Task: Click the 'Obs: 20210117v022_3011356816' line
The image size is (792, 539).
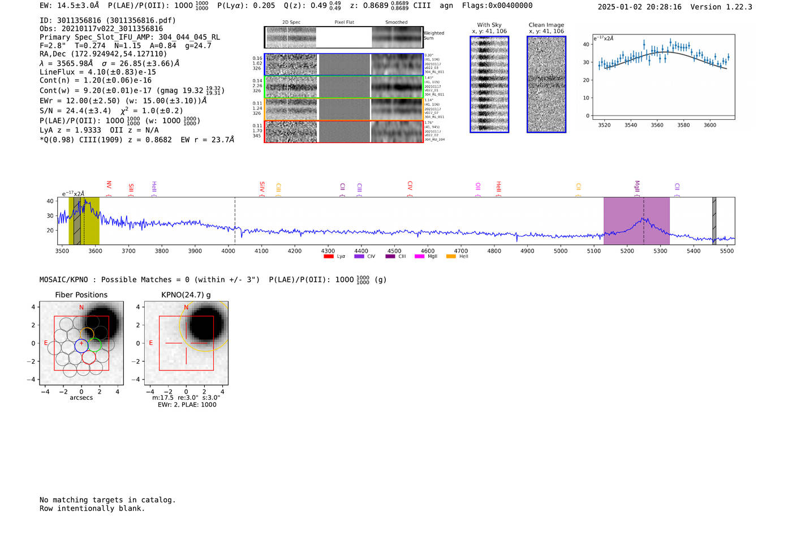Action: (101, 28)
